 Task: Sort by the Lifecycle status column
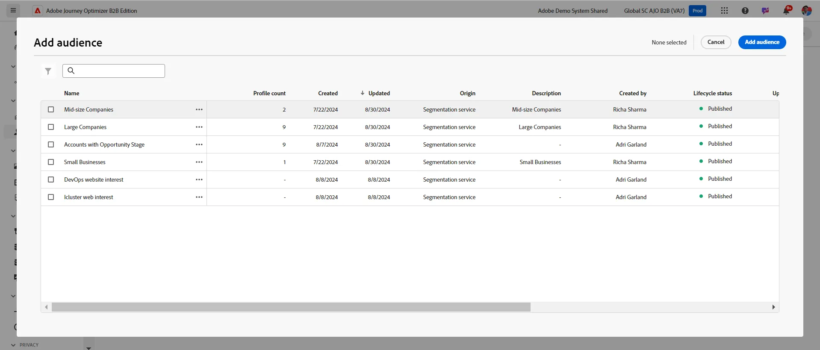713,93
